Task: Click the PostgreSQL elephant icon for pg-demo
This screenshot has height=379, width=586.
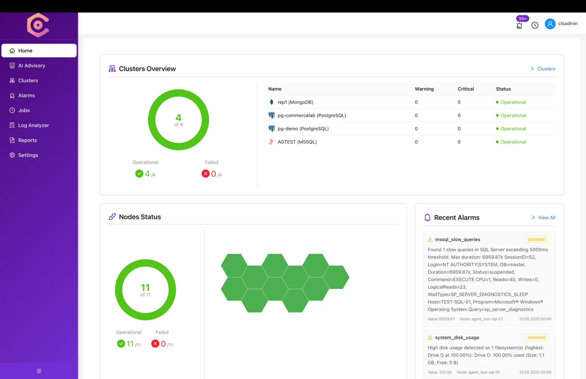Action: [x=271, y=129]
